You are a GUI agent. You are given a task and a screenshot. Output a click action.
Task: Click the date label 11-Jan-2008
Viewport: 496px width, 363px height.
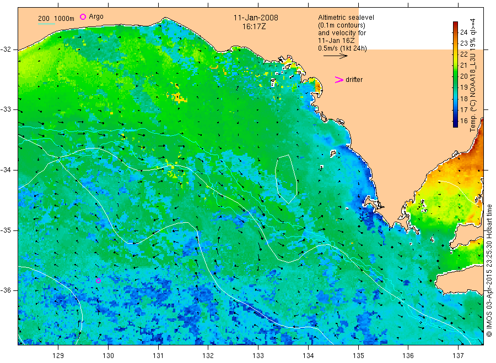256,18
